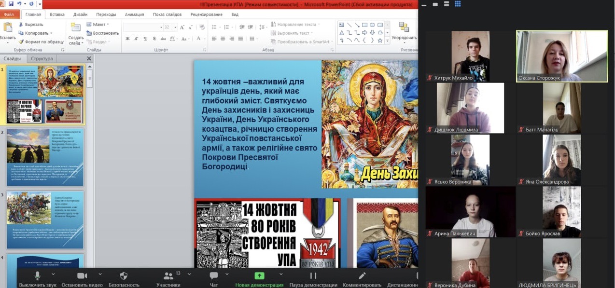Insert a rectangle shape from the shapes gallery
Screen dimensions: 615x288
(364, 25)
